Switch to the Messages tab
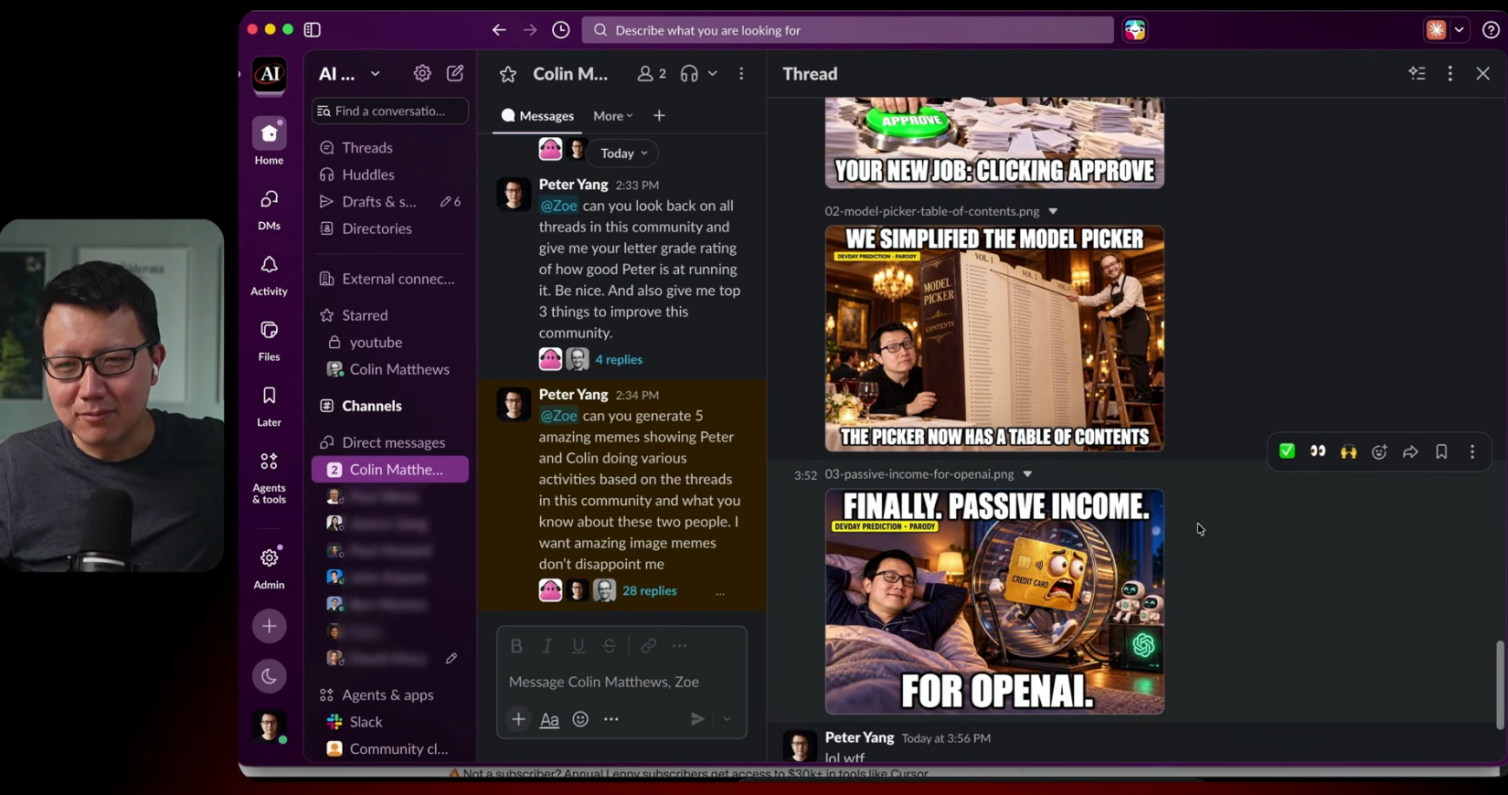The width and height of the screenshot is (1508, 795). point(537,116)
